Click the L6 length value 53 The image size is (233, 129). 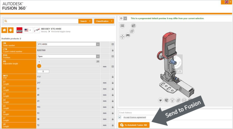[x=38, y=113]
